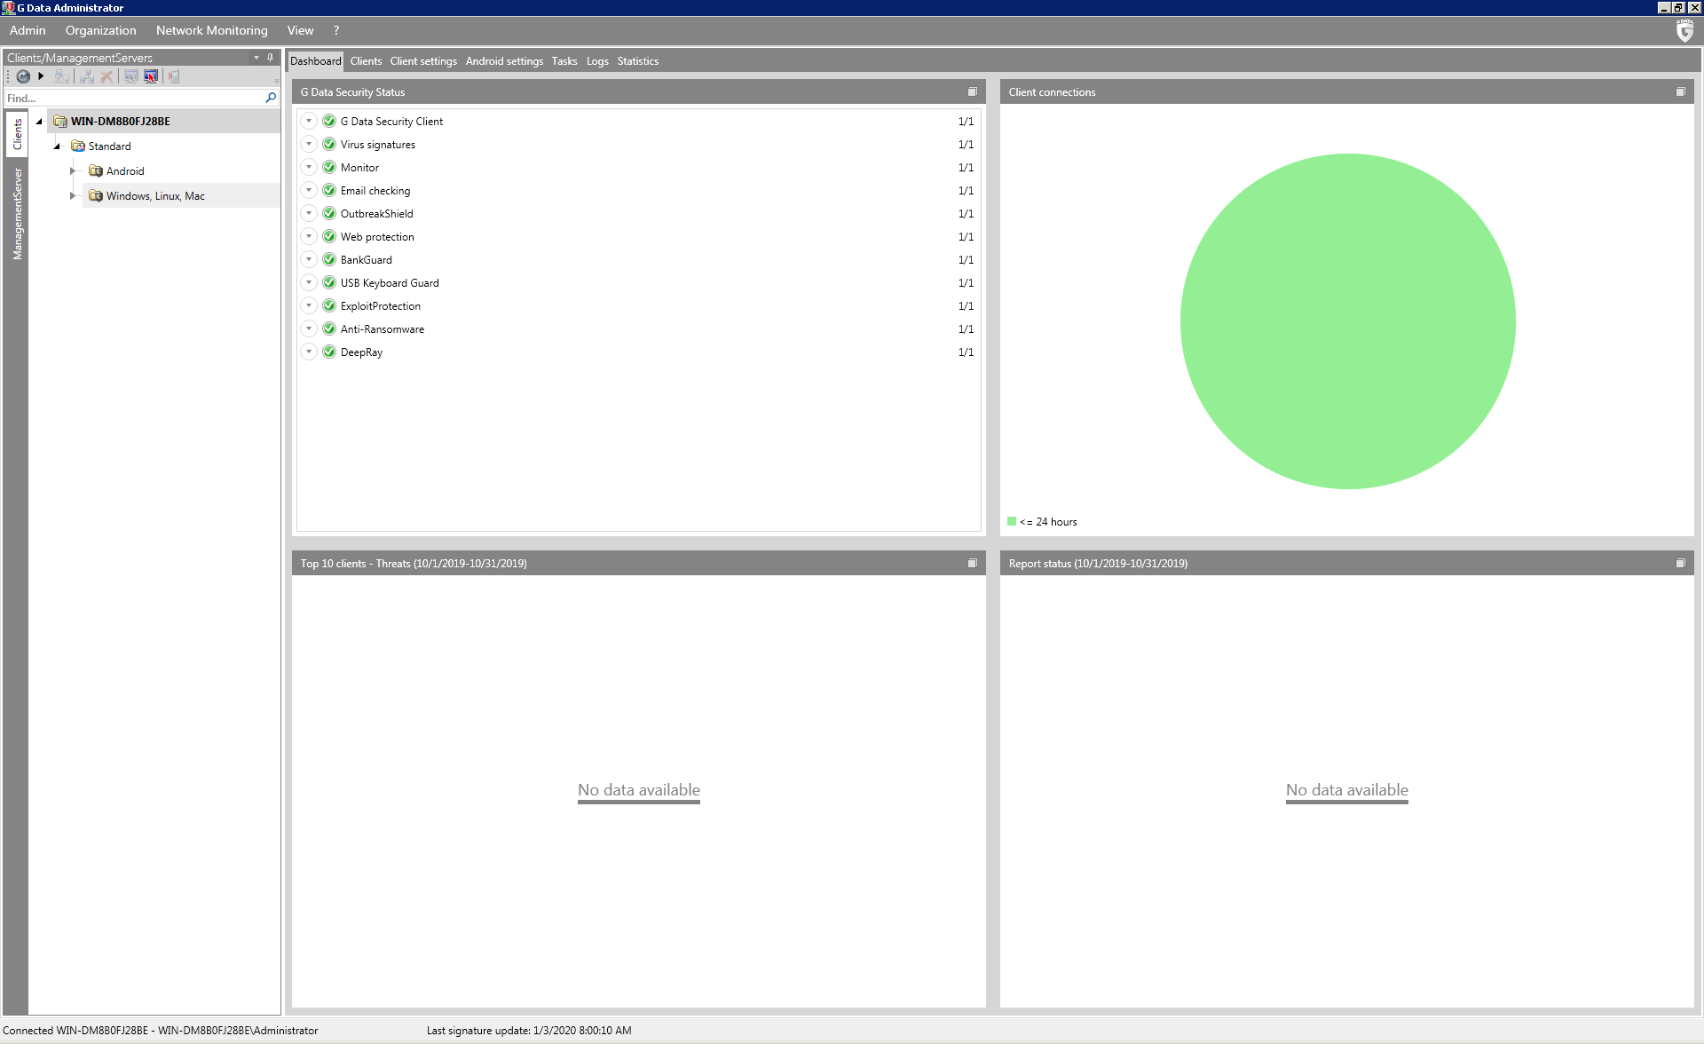The width and height of the screenshot is (1704, 1044).
Task: Click the search magnifier in the Find box
Action: (271, 98)
